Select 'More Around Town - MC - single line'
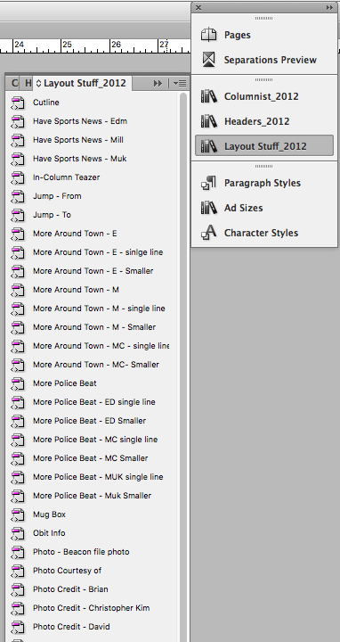This screenshot has width=340, height=642. click(101, 346)
